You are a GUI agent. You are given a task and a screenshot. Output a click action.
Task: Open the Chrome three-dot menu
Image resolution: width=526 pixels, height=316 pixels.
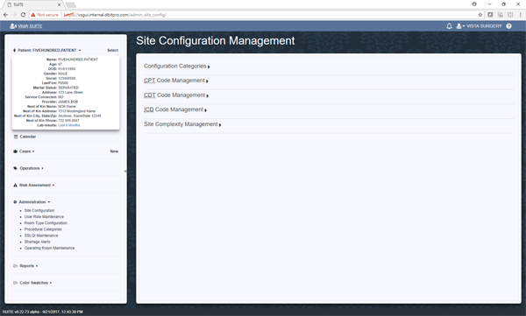tap(520, 15)
